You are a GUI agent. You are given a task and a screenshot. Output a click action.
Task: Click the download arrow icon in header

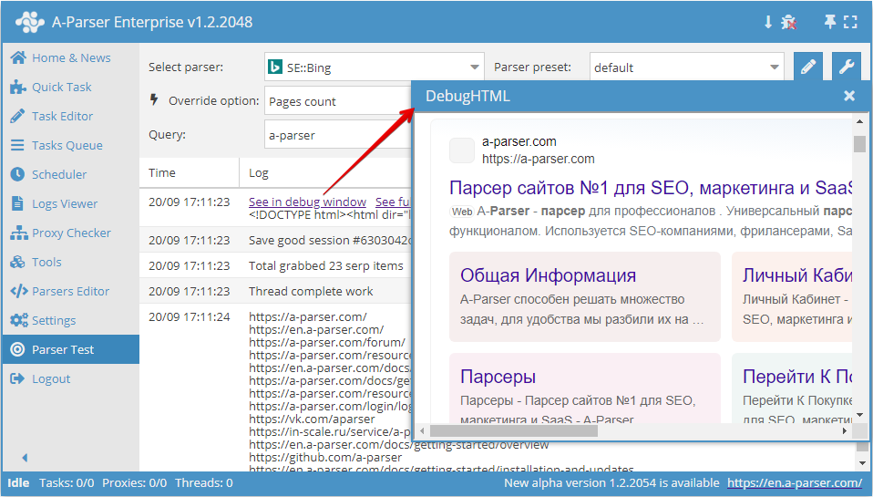tap(768, 22)
